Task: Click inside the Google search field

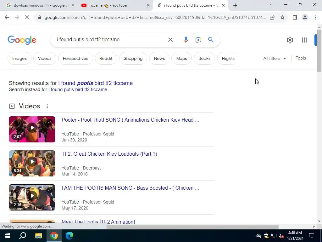Action: 111,39
